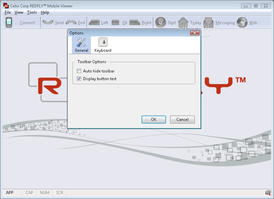This screenshot has height=199, width=274.
Task: Click the Connect phone icon in toolbar
Action: coord(9,22)
